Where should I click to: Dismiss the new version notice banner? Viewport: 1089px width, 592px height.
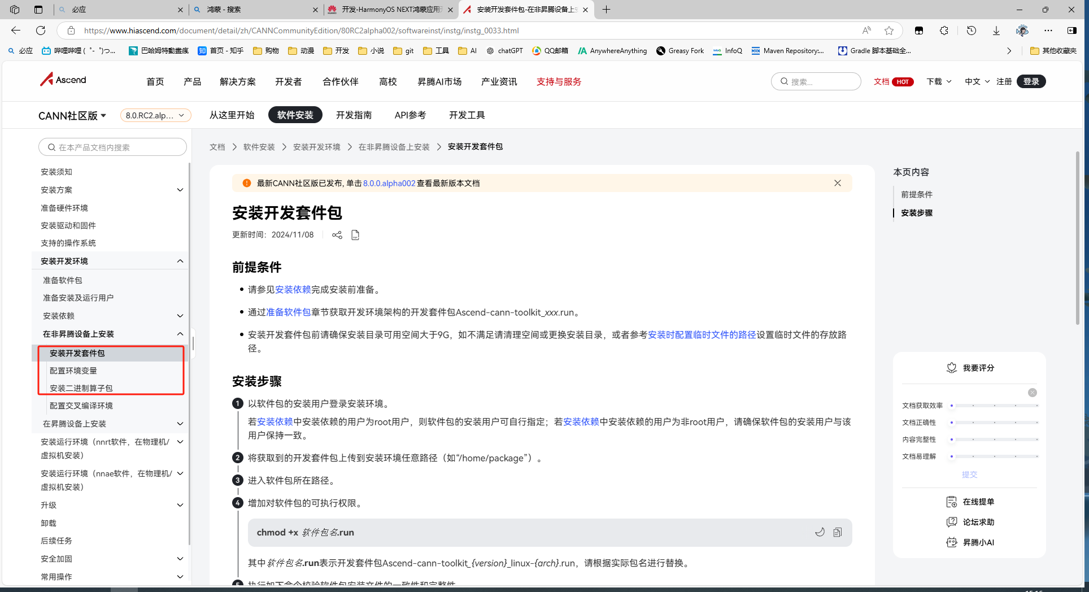click(838, 183)
